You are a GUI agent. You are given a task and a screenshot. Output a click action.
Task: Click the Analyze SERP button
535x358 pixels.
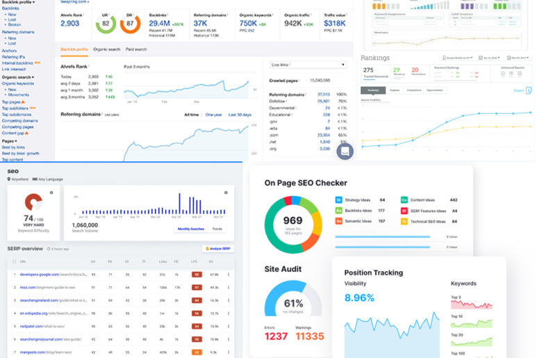point(217,248)
